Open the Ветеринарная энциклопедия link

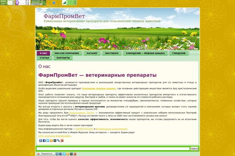click(x=112, y=129)
